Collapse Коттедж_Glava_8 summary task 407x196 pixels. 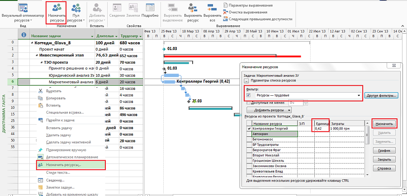click(33, 43)
